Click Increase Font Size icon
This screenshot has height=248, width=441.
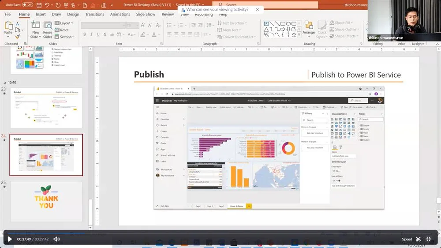pos(143,25)
